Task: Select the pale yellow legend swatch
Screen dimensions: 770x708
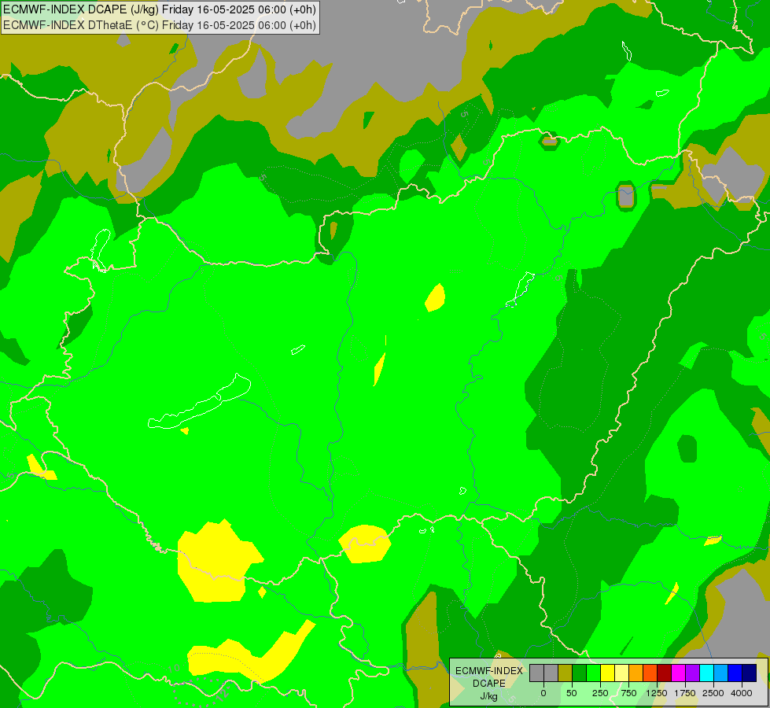Action: pos(621,673)
